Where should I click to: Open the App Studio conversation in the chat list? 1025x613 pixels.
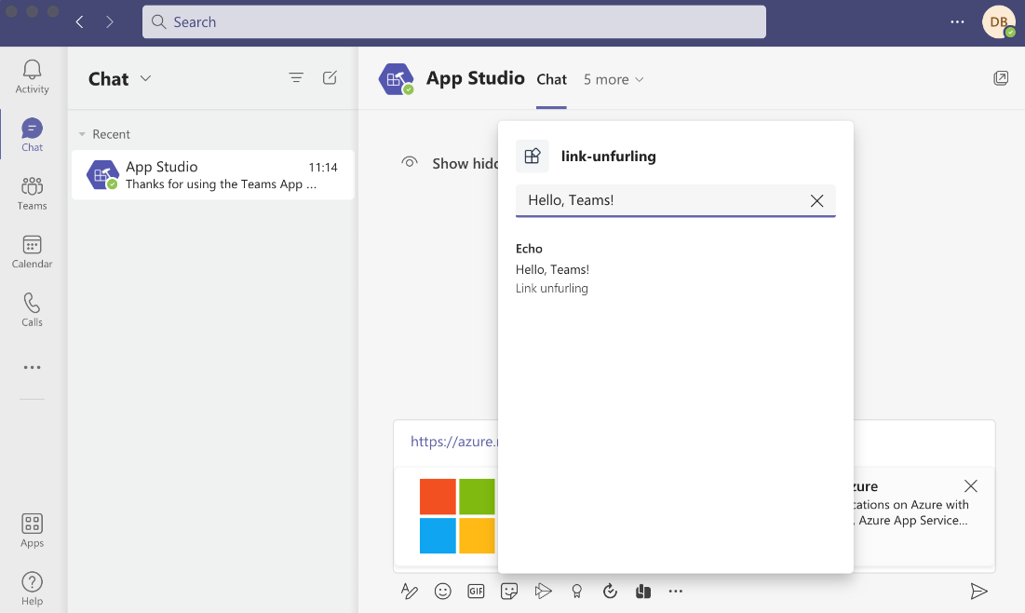213,175
